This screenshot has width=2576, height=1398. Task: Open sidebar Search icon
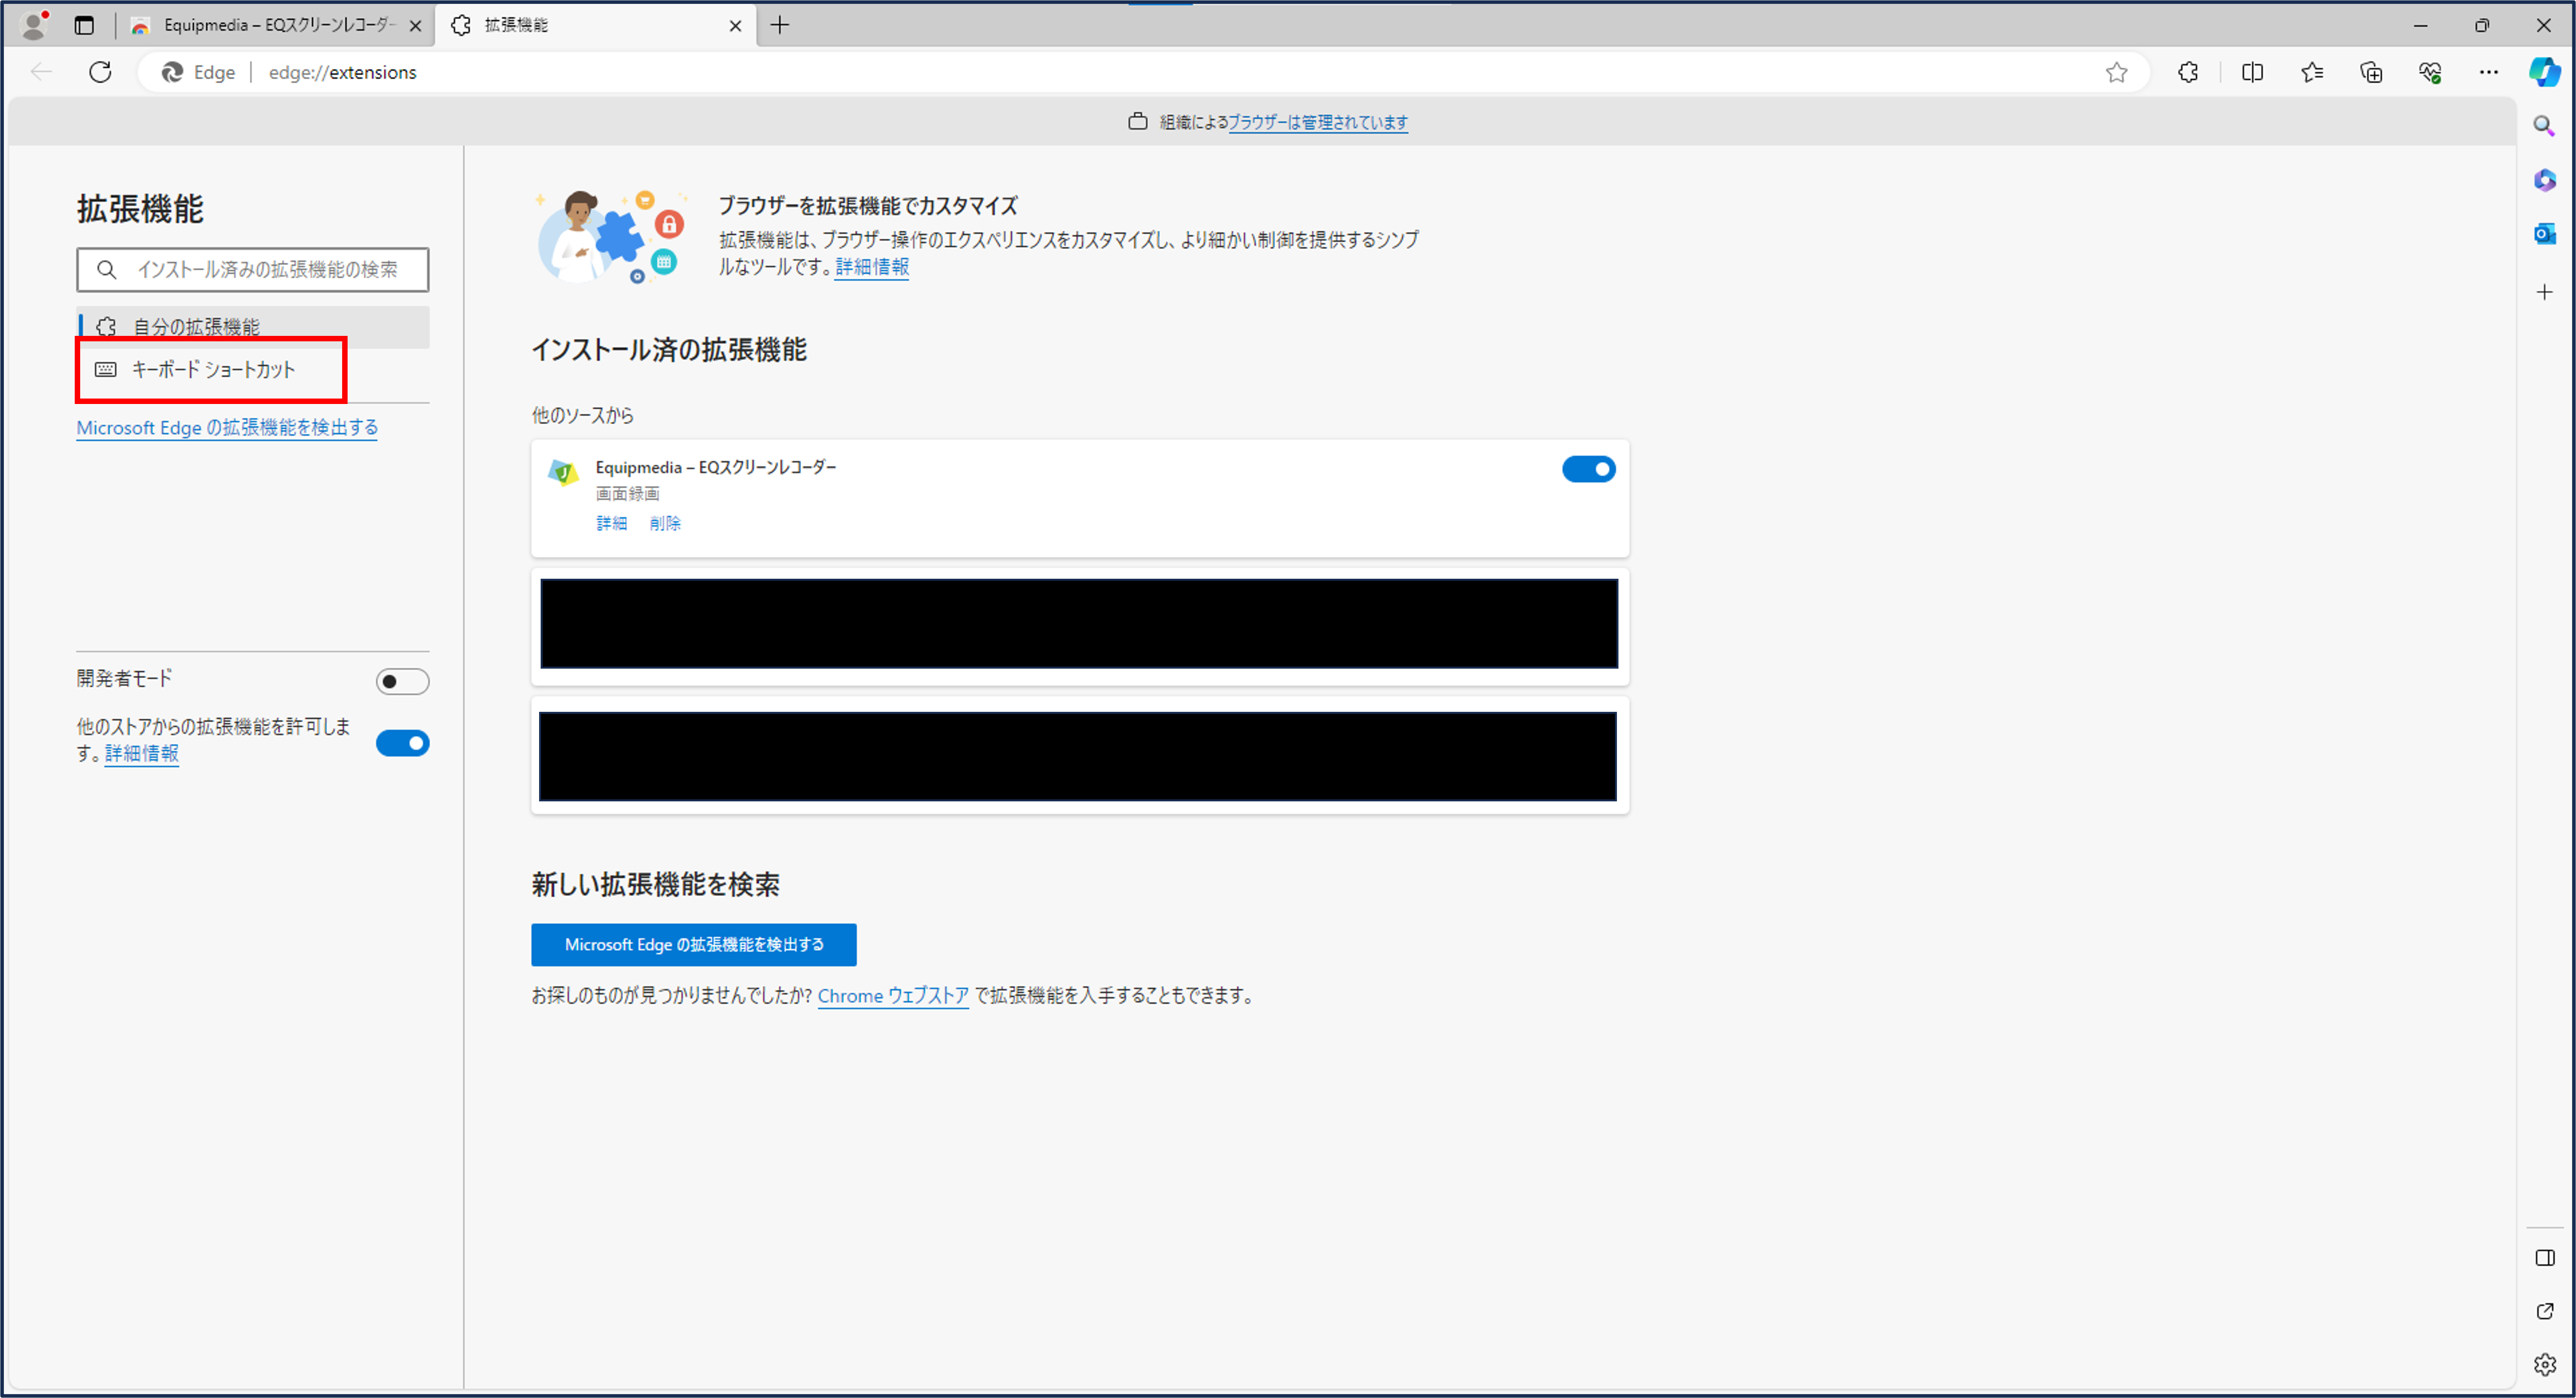[x=2544, y=126]
